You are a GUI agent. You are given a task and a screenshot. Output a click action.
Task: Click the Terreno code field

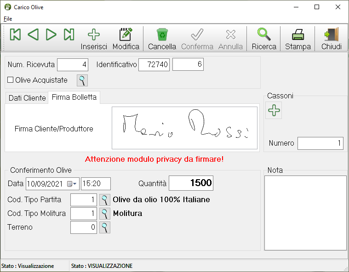tap(84, 227)
